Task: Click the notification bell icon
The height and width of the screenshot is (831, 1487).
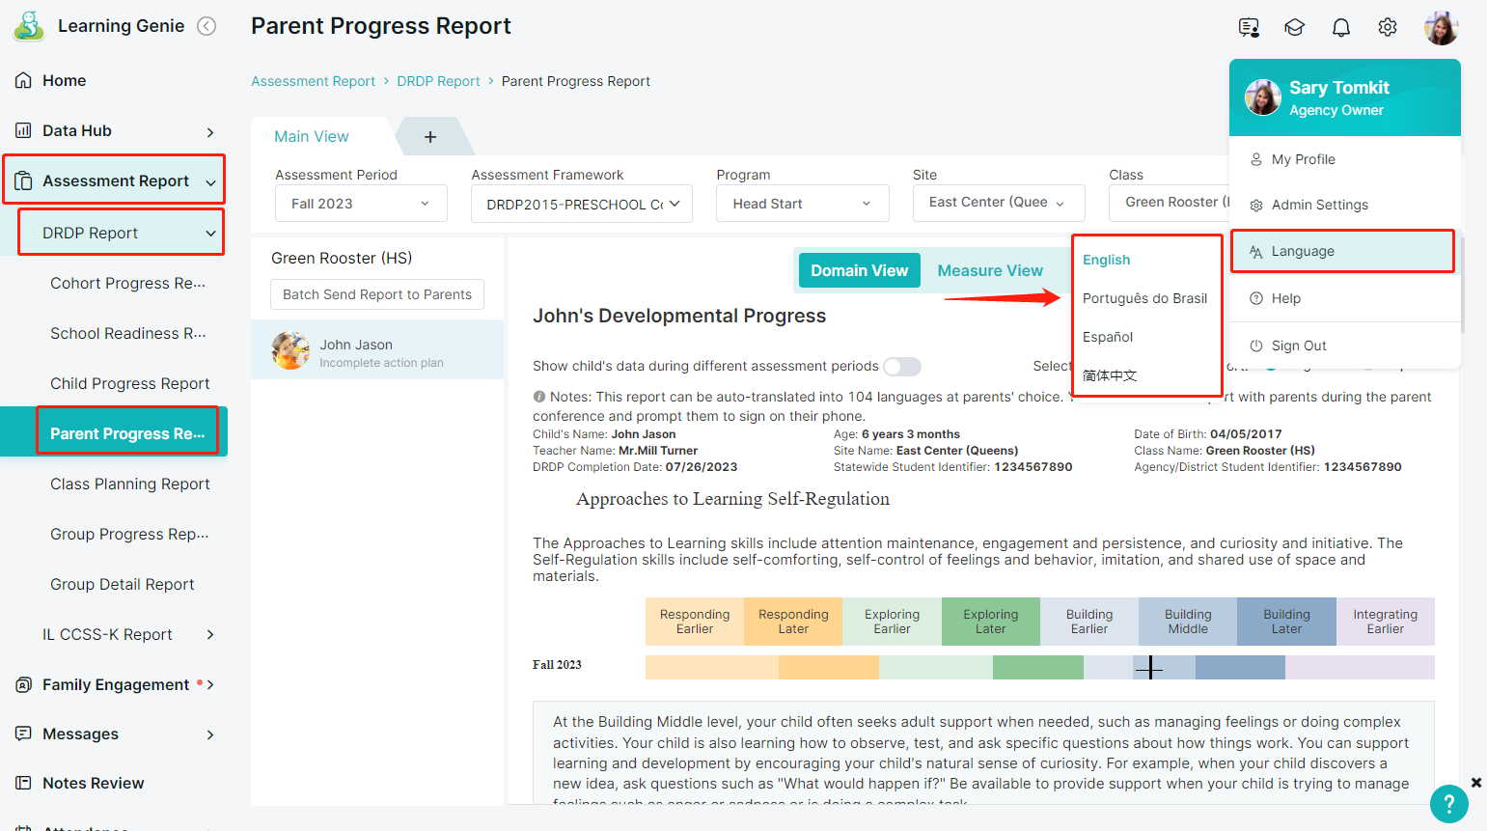Action: pyautogui.click(x=1340, y=28)
